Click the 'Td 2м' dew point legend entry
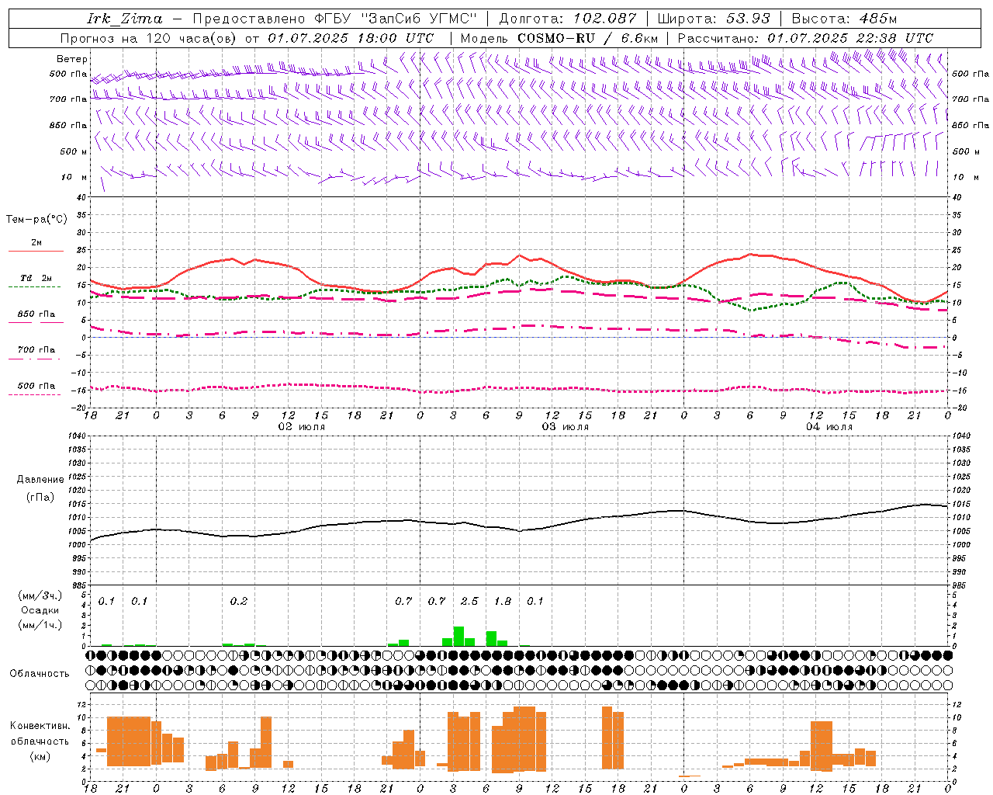 pyautogui.click(x=36, y=278)
